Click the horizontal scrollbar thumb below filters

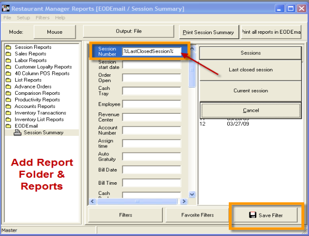(x=137, y=201)
